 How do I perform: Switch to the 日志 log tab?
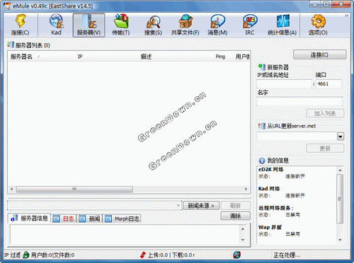(x=65, y=218)
